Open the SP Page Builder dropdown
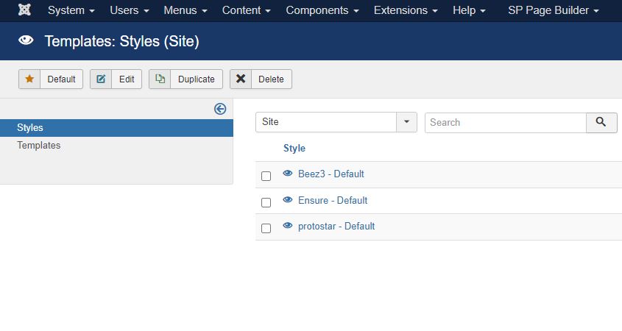 click(553, 10)
